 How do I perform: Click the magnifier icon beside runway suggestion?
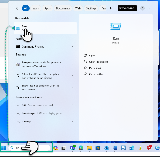18,121
